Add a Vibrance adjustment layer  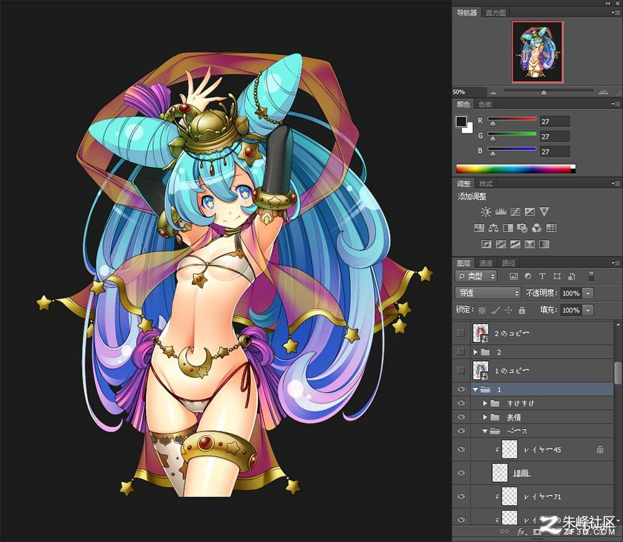point(545,211)
